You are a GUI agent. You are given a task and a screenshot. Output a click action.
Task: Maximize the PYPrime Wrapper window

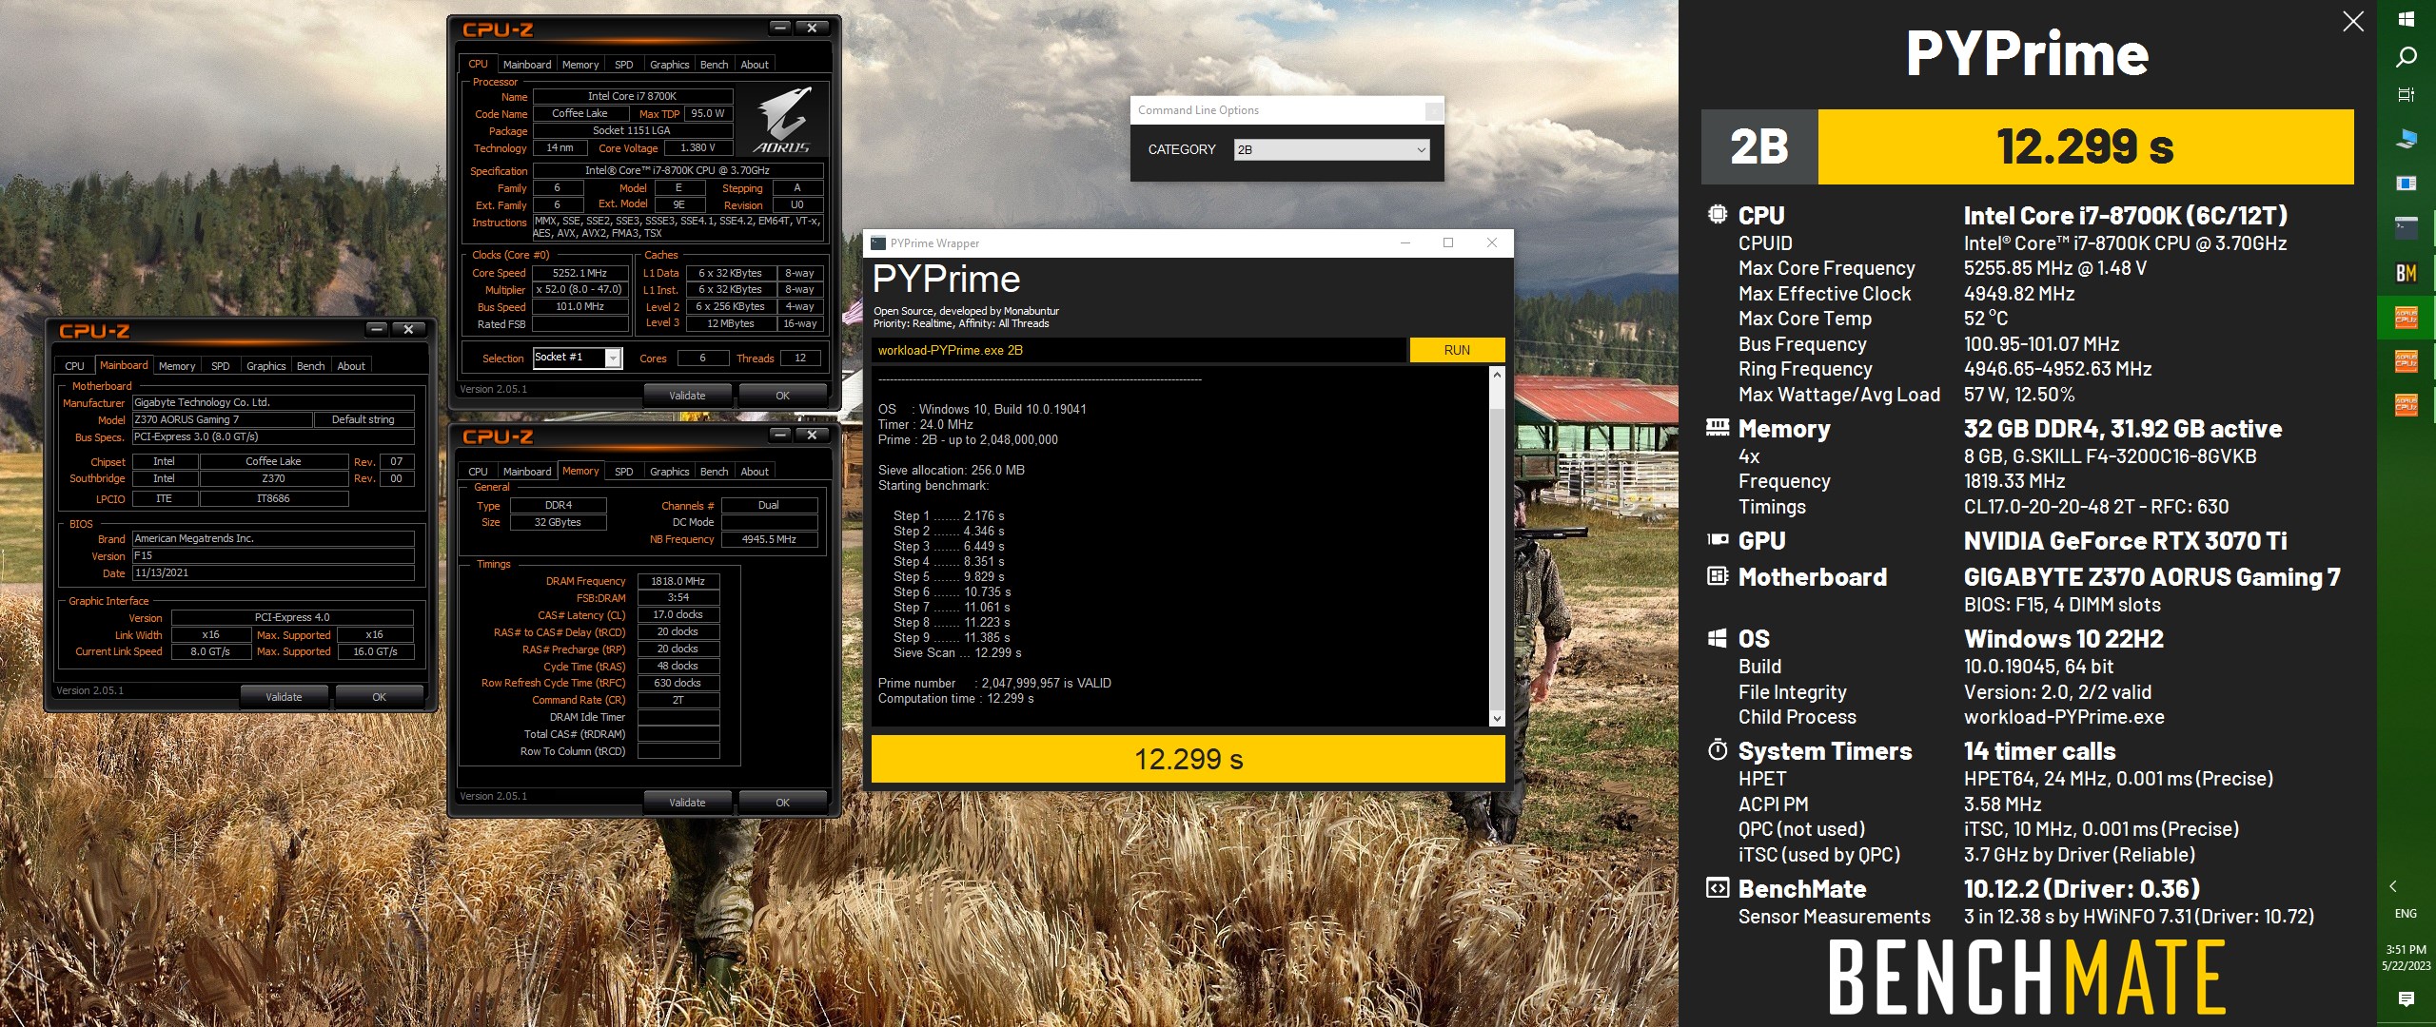(1448, 243)
